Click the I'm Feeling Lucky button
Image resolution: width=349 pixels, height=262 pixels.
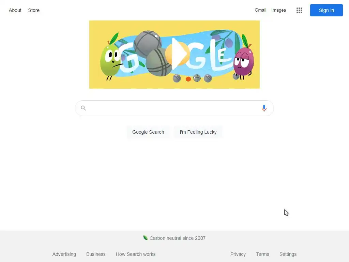pyautogui.click(x=198, y=132)
